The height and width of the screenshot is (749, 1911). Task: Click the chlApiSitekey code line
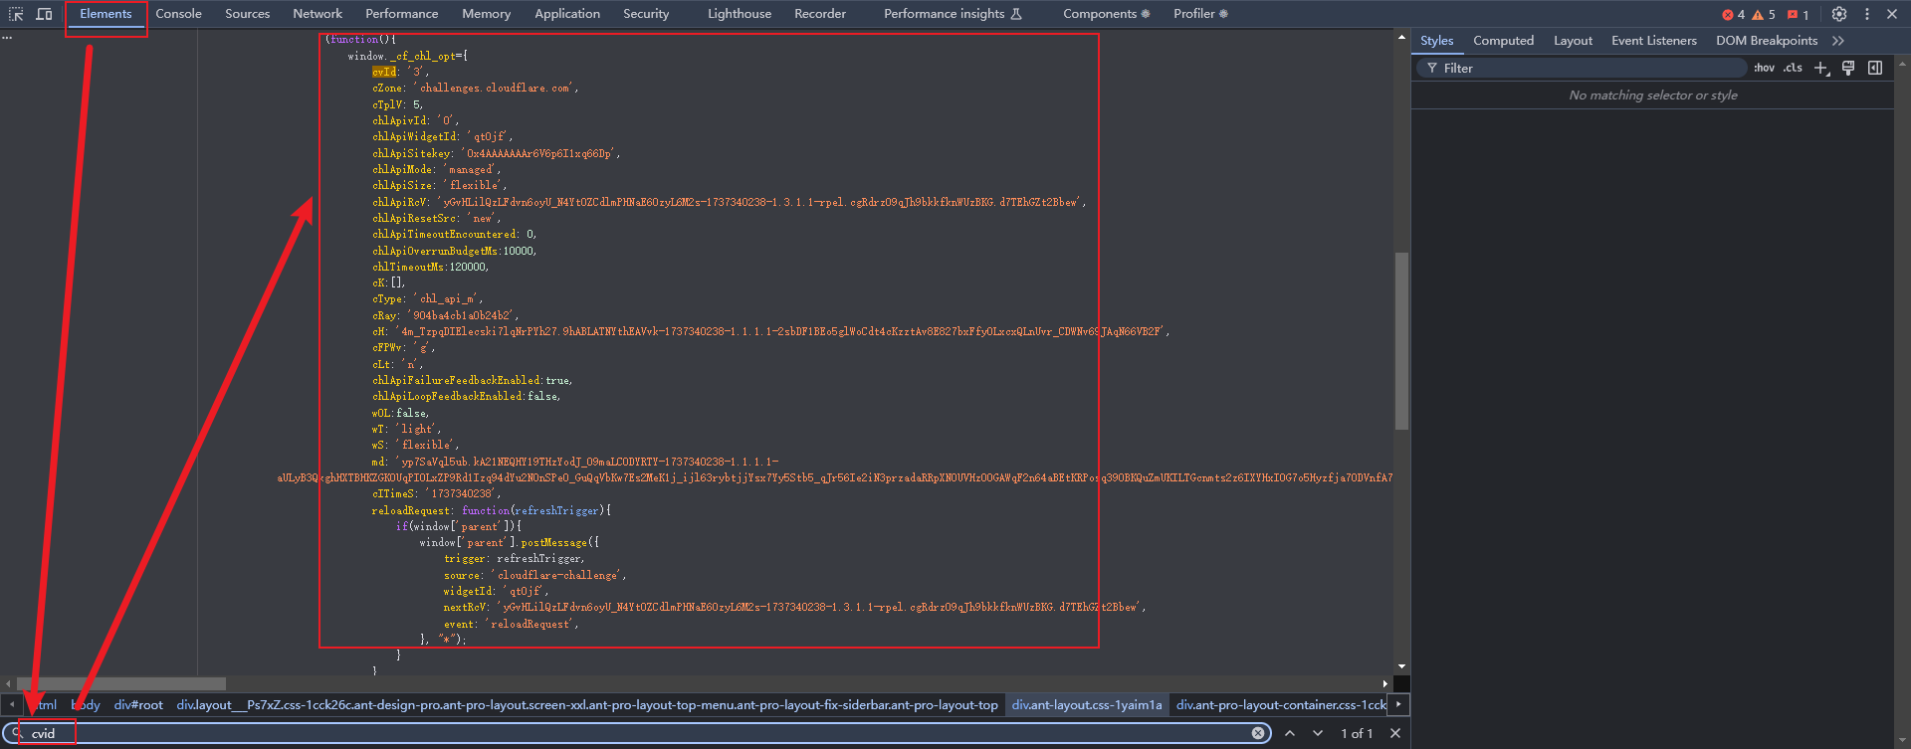tap(497, 153)
